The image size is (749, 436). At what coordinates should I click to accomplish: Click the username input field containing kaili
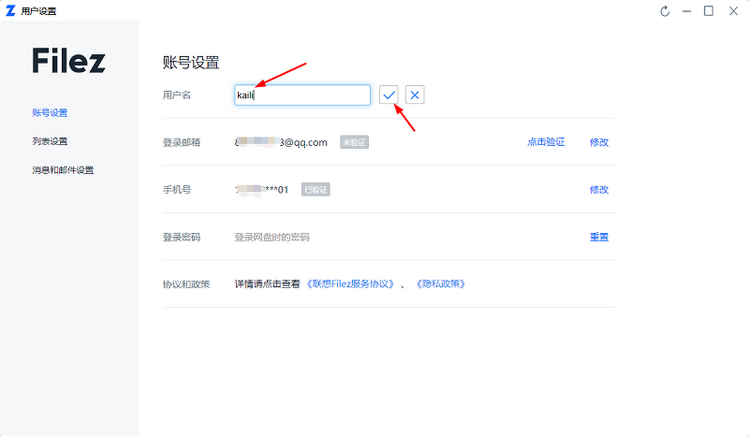tap(303, 95)
